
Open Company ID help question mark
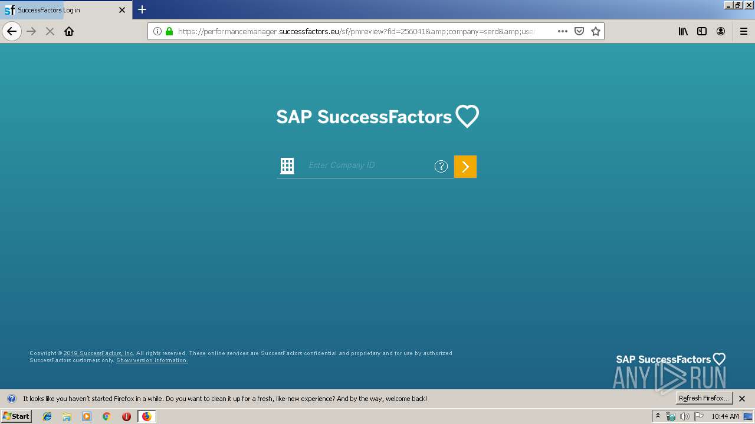pyautogui.click(x=441, y=166)
